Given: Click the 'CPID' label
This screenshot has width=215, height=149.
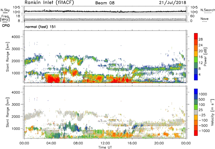Looking at the screenshot, I should click(6, 26).
